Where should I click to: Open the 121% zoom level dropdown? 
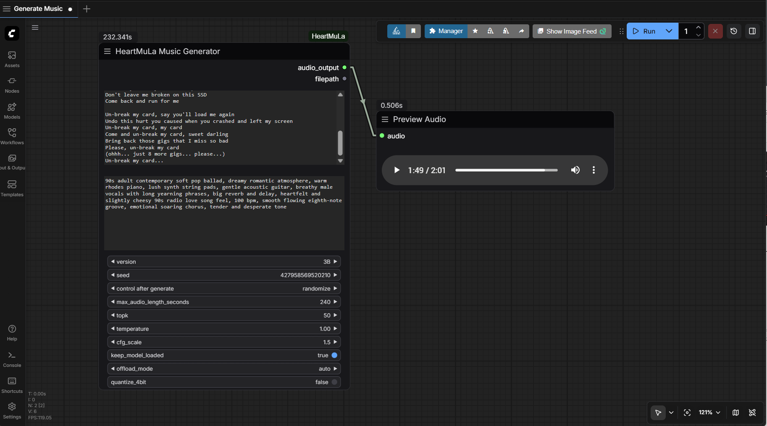pyautogui.click(x=709, y=413)
